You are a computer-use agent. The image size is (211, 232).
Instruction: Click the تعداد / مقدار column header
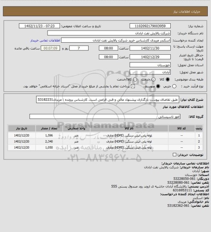[49, 128]
